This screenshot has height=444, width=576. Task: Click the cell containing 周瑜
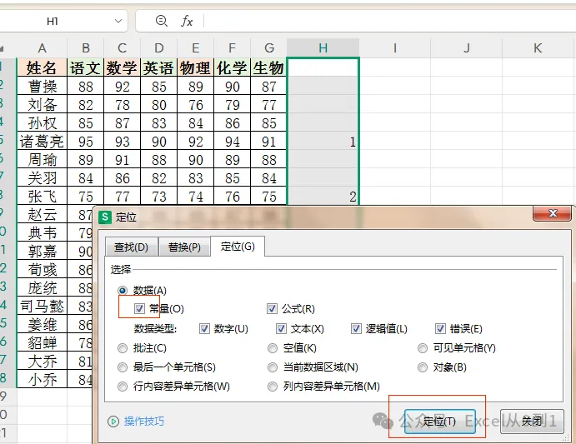click(42, 160)
